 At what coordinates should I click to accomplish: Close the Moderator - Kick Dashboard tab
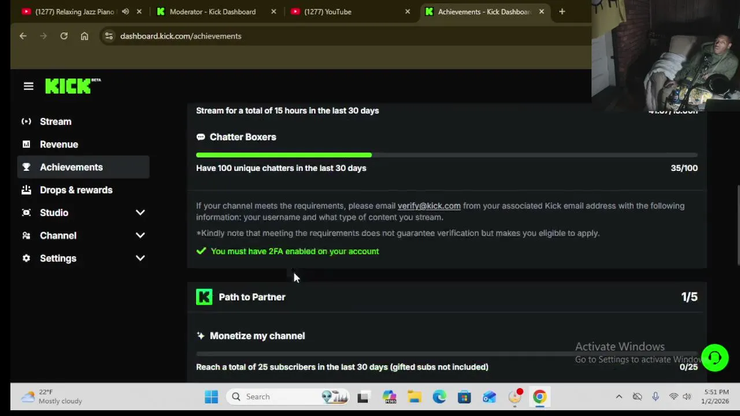pyautogui.click(x=273, y=12)
